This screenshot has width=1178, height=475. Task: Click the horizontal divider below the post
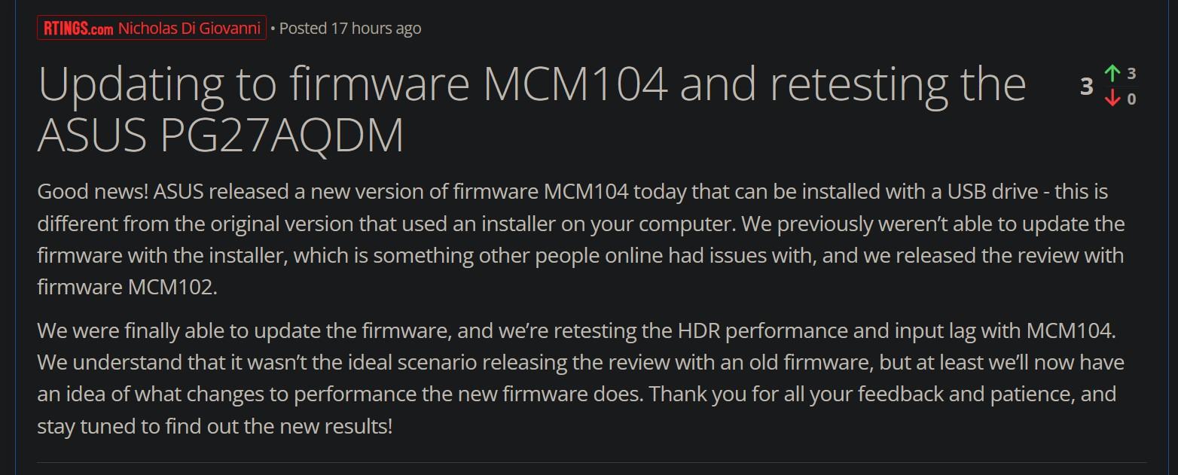pyautogui.click(x=591, y=462)
